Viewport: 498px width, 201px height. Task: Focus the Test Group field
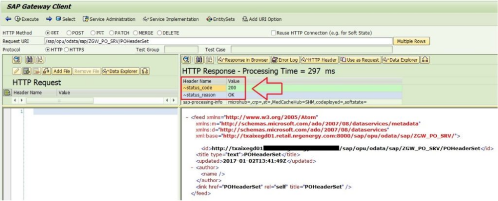click(181, 50)
